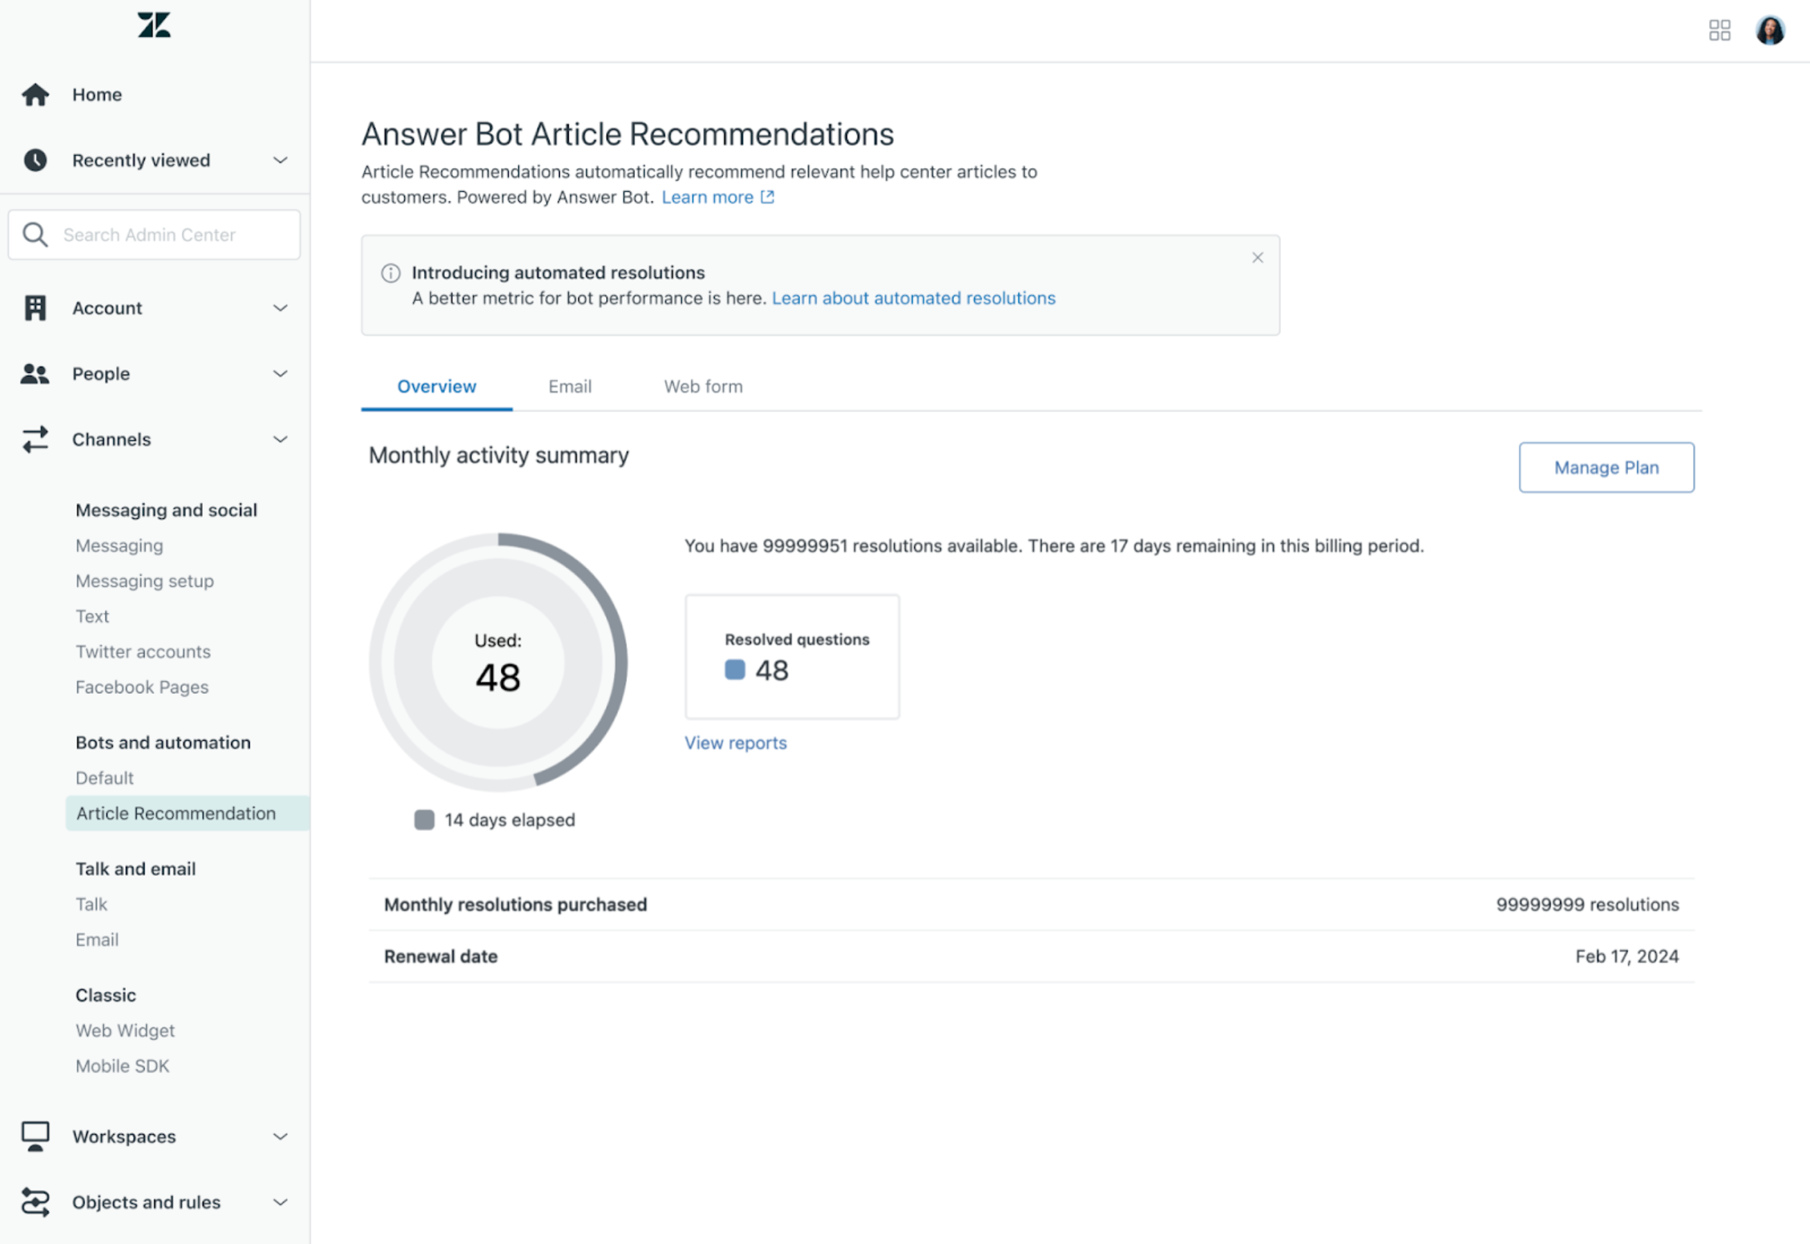Expand the Recently viewed chevron

tap(281, 161)
